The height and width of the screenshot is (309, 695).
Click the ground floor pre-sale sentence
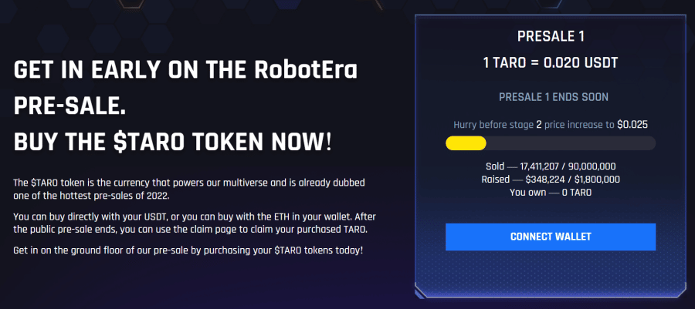[x=188, y=250]
